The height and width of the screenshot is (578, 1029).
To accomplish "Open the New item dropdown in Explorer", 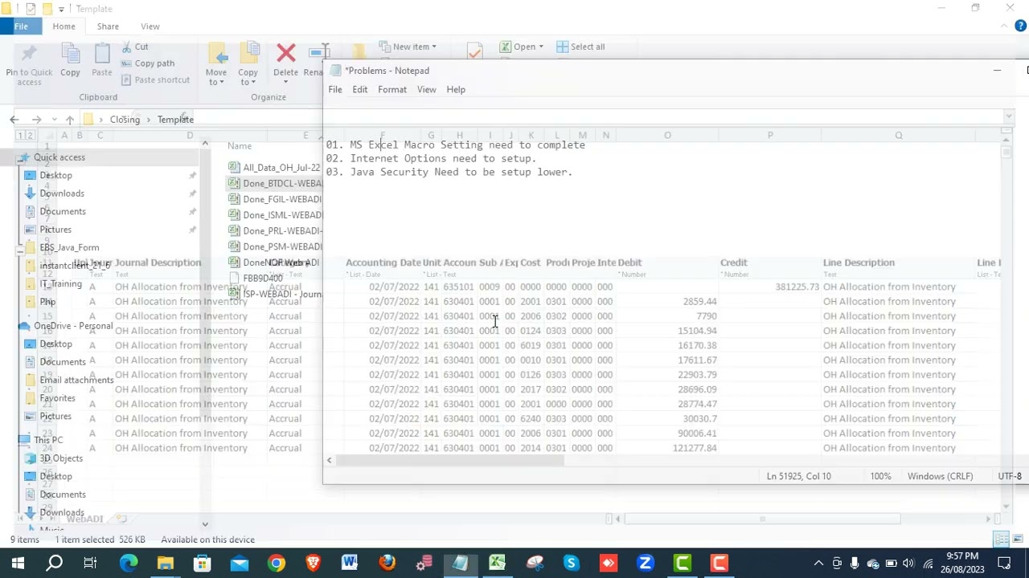I will pos(408,47).
